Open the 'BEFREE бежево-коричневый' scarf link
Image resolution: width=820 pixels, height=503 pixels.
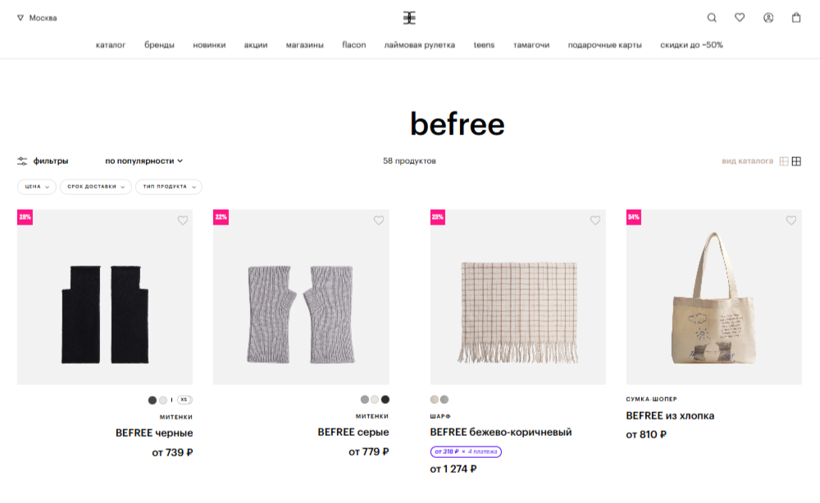(x=501, y=432)
